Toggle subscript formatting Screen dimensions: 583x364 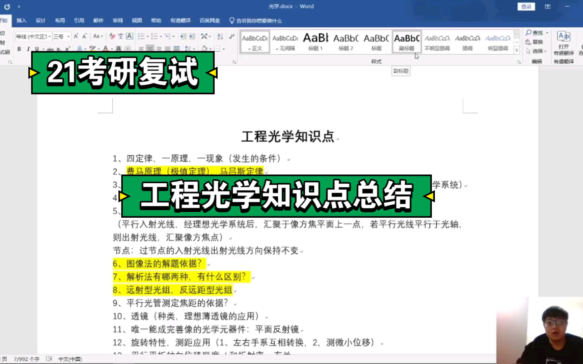(x=59, y=49)
